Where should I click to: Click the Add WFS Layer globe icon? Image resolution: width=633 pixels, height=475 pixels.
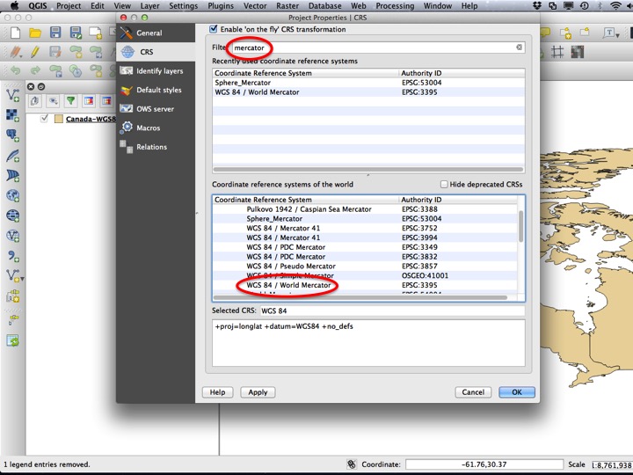pos(12,236)
